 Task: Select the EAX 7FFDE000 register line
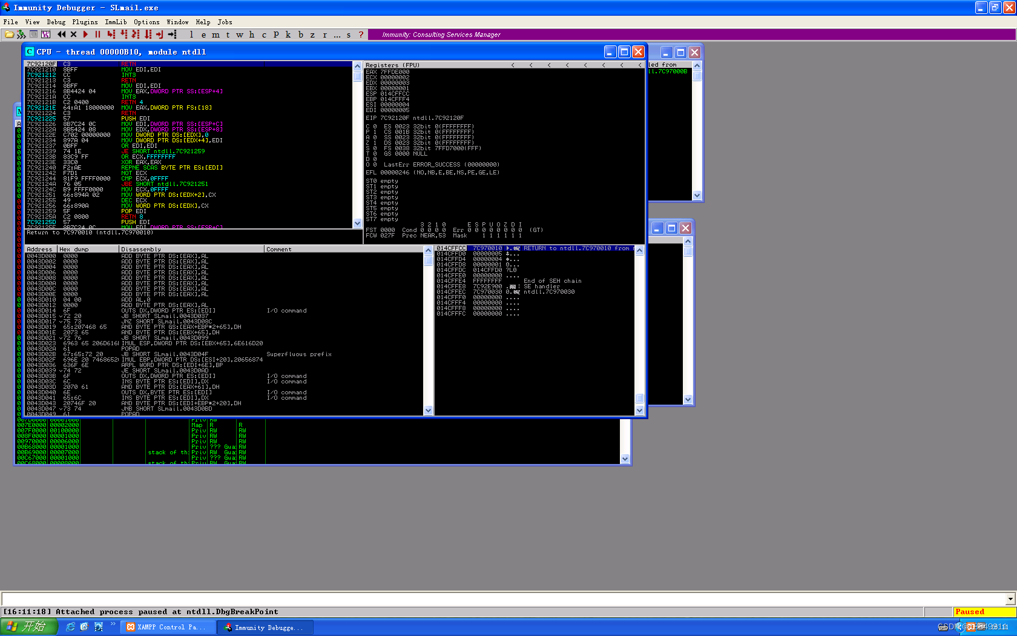(387, 72)
